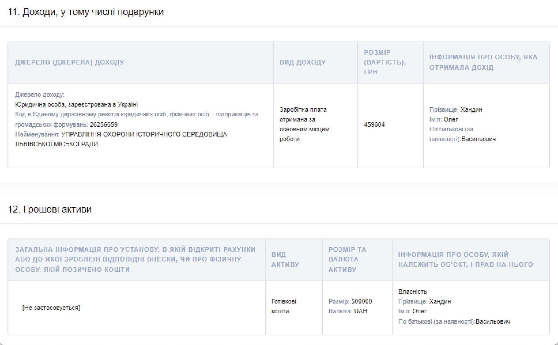Click first name 'Олег' in assets table
This screenshot has width=558, height=345.
pyautogui.click(x=419, y=311)
